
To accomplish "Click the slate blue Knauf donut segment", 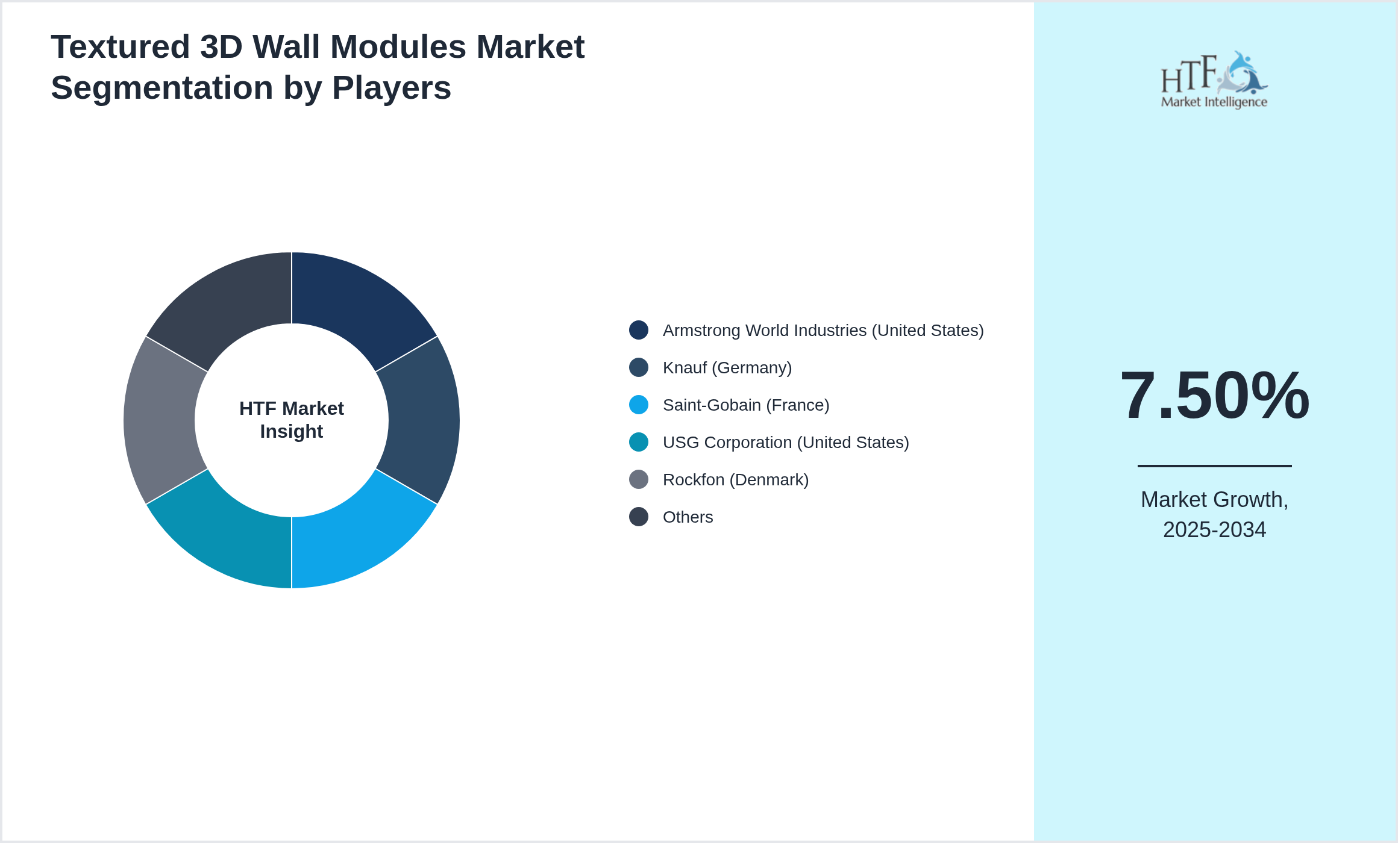I will [x=423, y=420].
